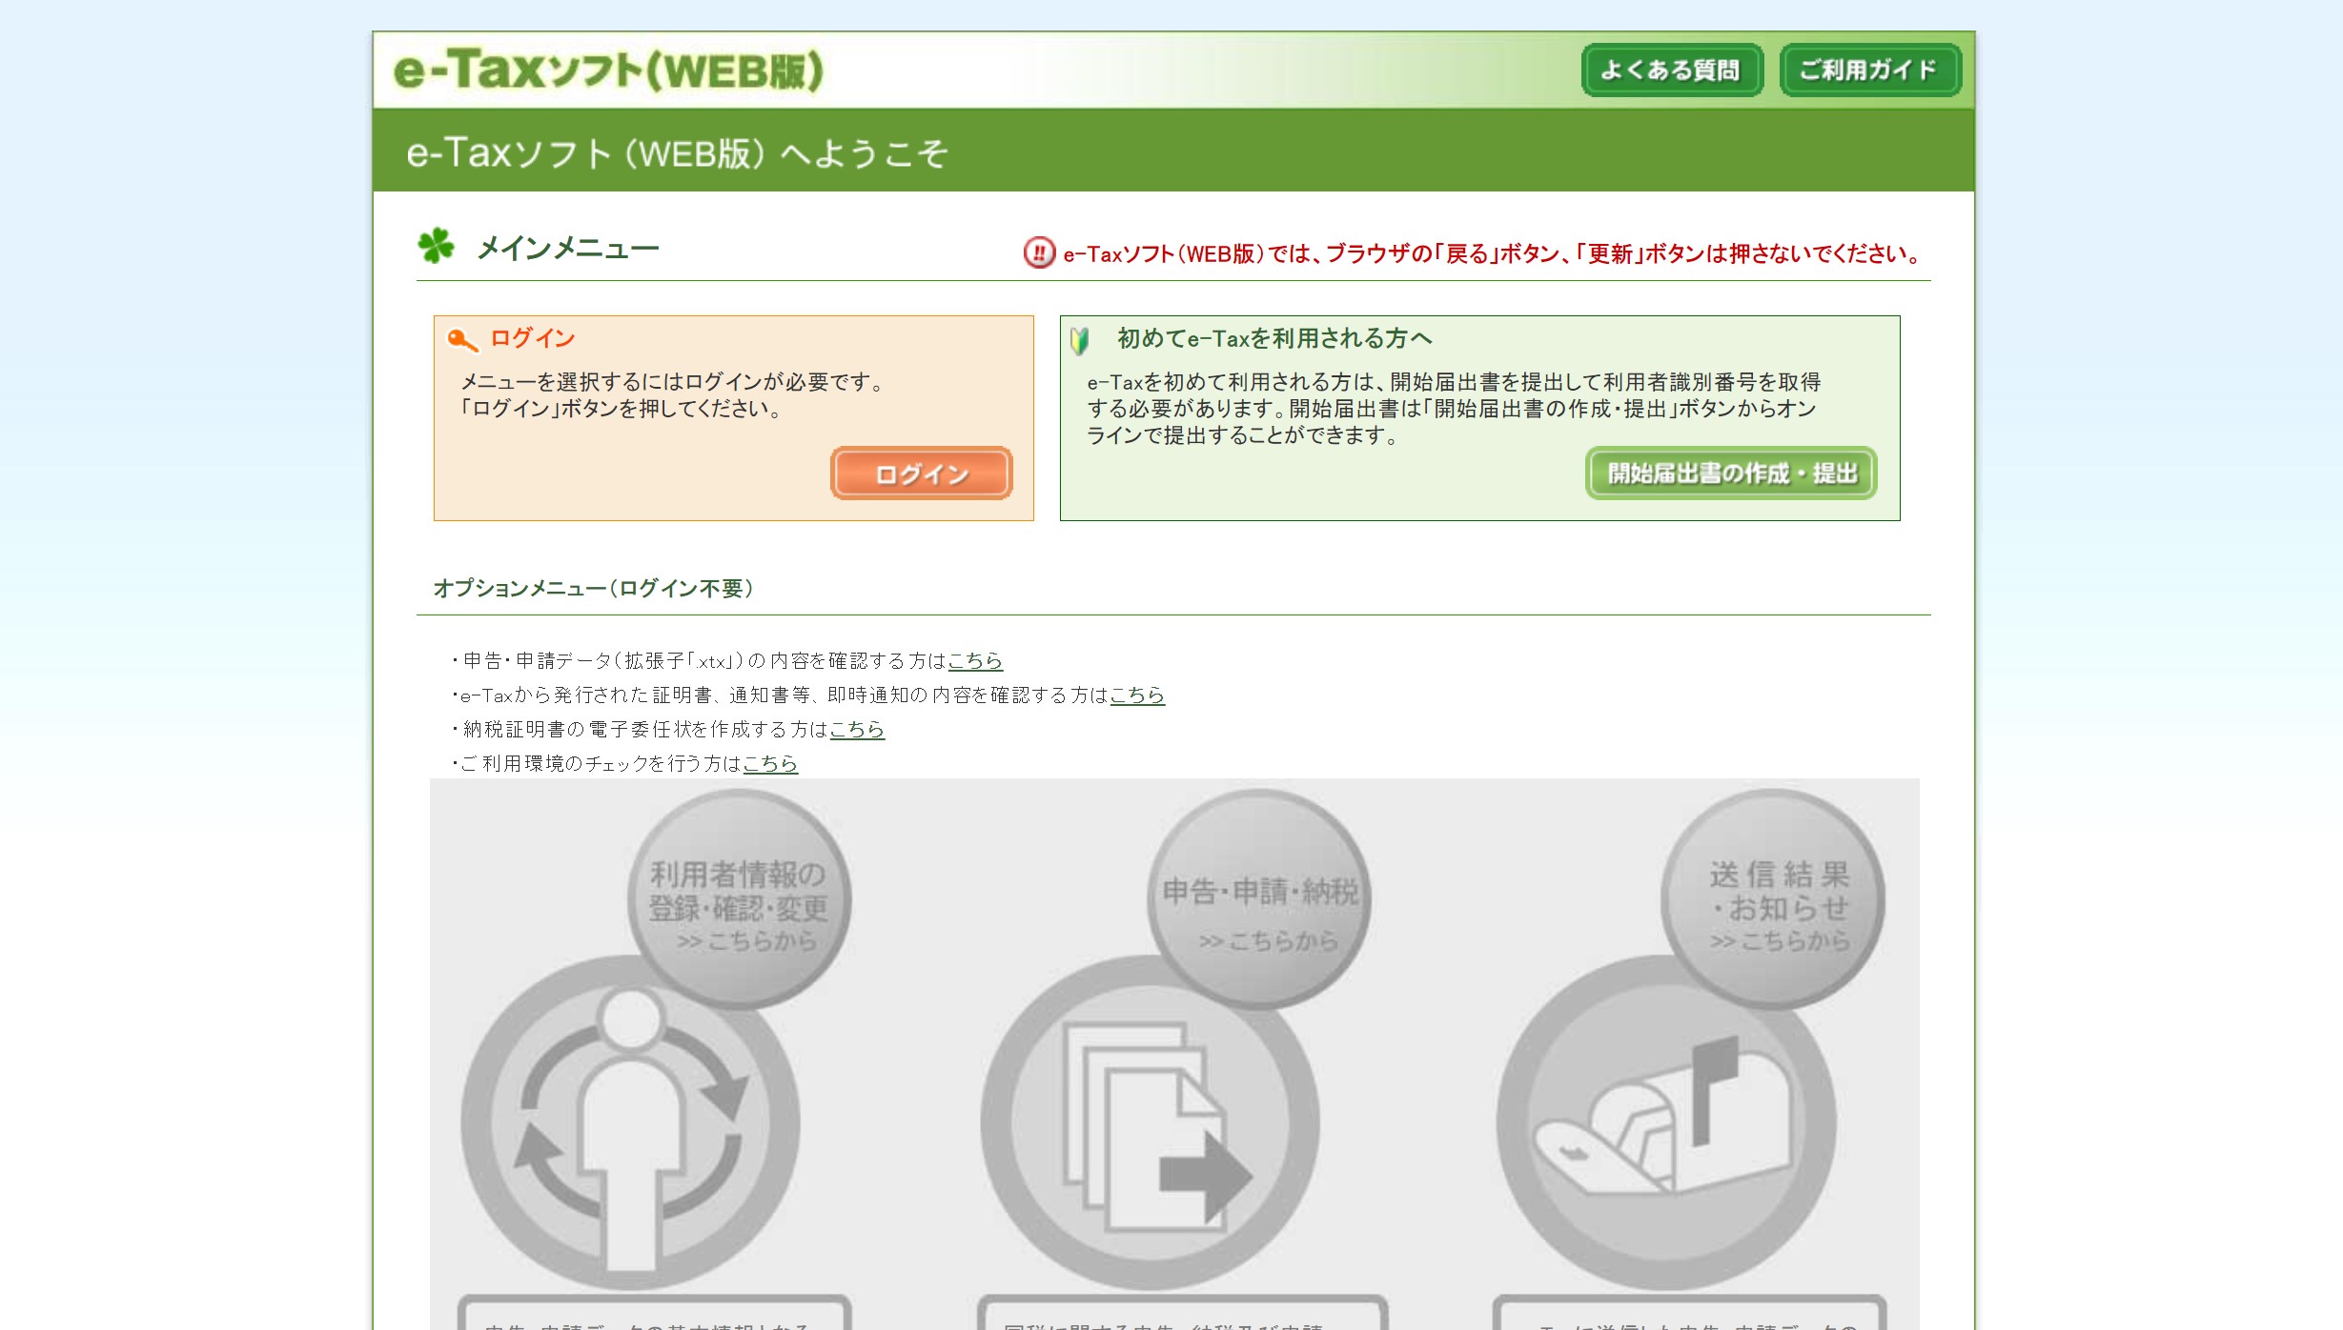Click the person with circular arrows icon
This screenshot has width=2343, height=1330.
coord(631,1124)
